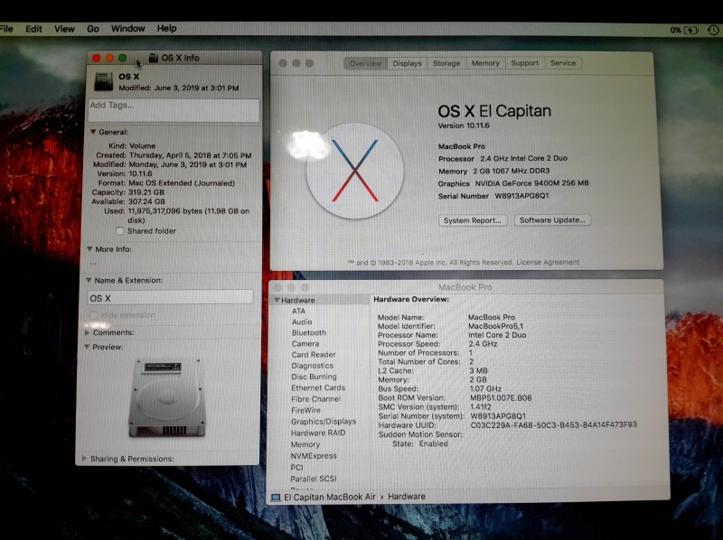Open the Go menu
The width and height of the screenshot is (723, 540).
tap(93, 29)
